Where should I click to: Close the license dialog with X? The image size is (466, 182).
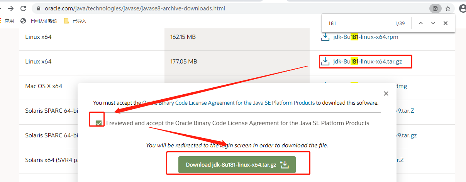coord(386,94)
